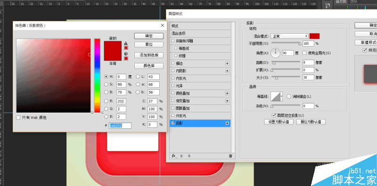Click the web-safe color cube icon
Viewport: 377px width, 186px height.
click(x=126, y=54)
